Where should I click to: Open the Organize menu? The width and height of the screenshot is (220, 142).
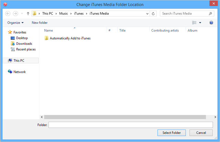15,23
